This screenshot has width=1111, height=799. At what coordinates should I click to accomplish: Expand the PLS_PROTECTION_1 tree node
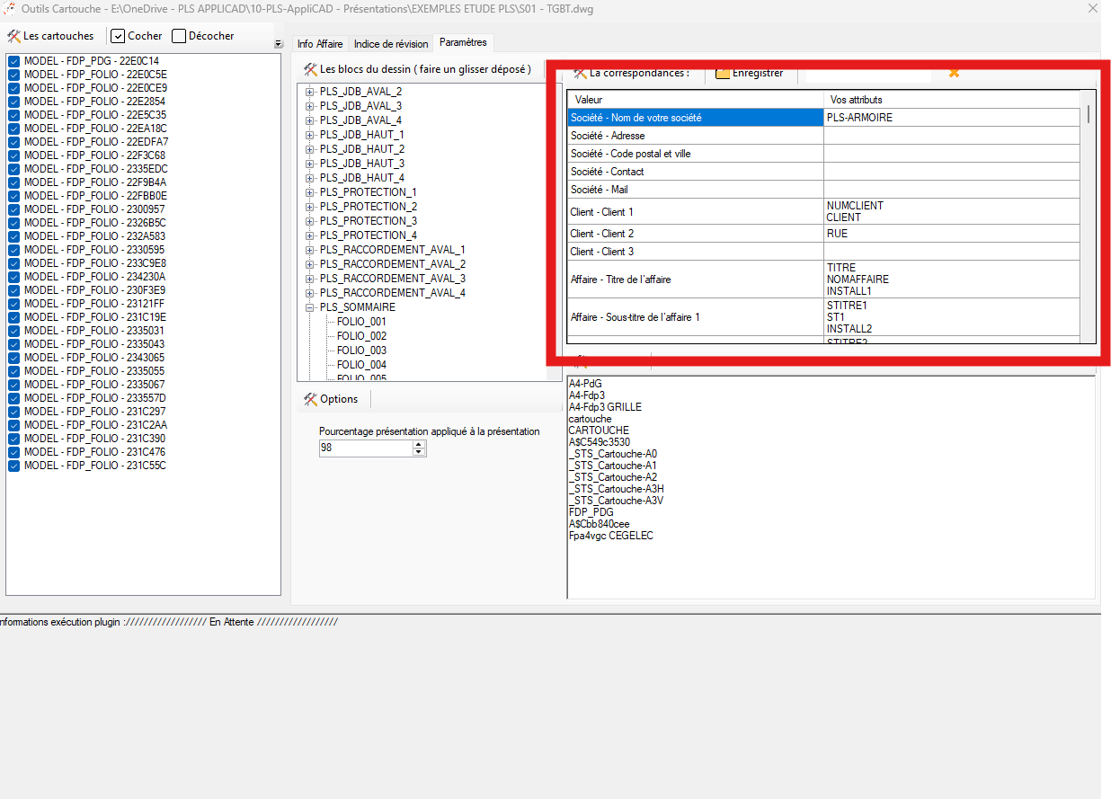(x=310, y=192)
